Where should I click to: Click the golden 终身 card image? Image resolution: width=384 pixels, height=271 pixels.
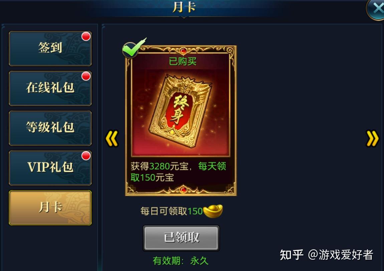tap(181, 111)
